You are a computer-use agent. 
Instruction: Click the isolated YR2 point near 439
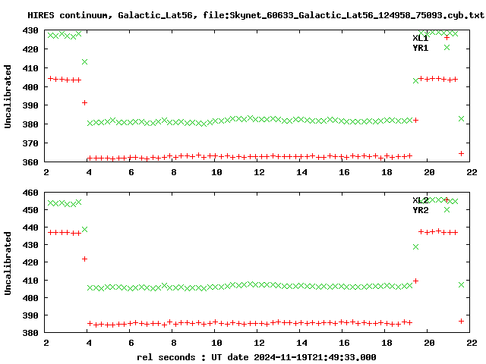pos(84,229)
